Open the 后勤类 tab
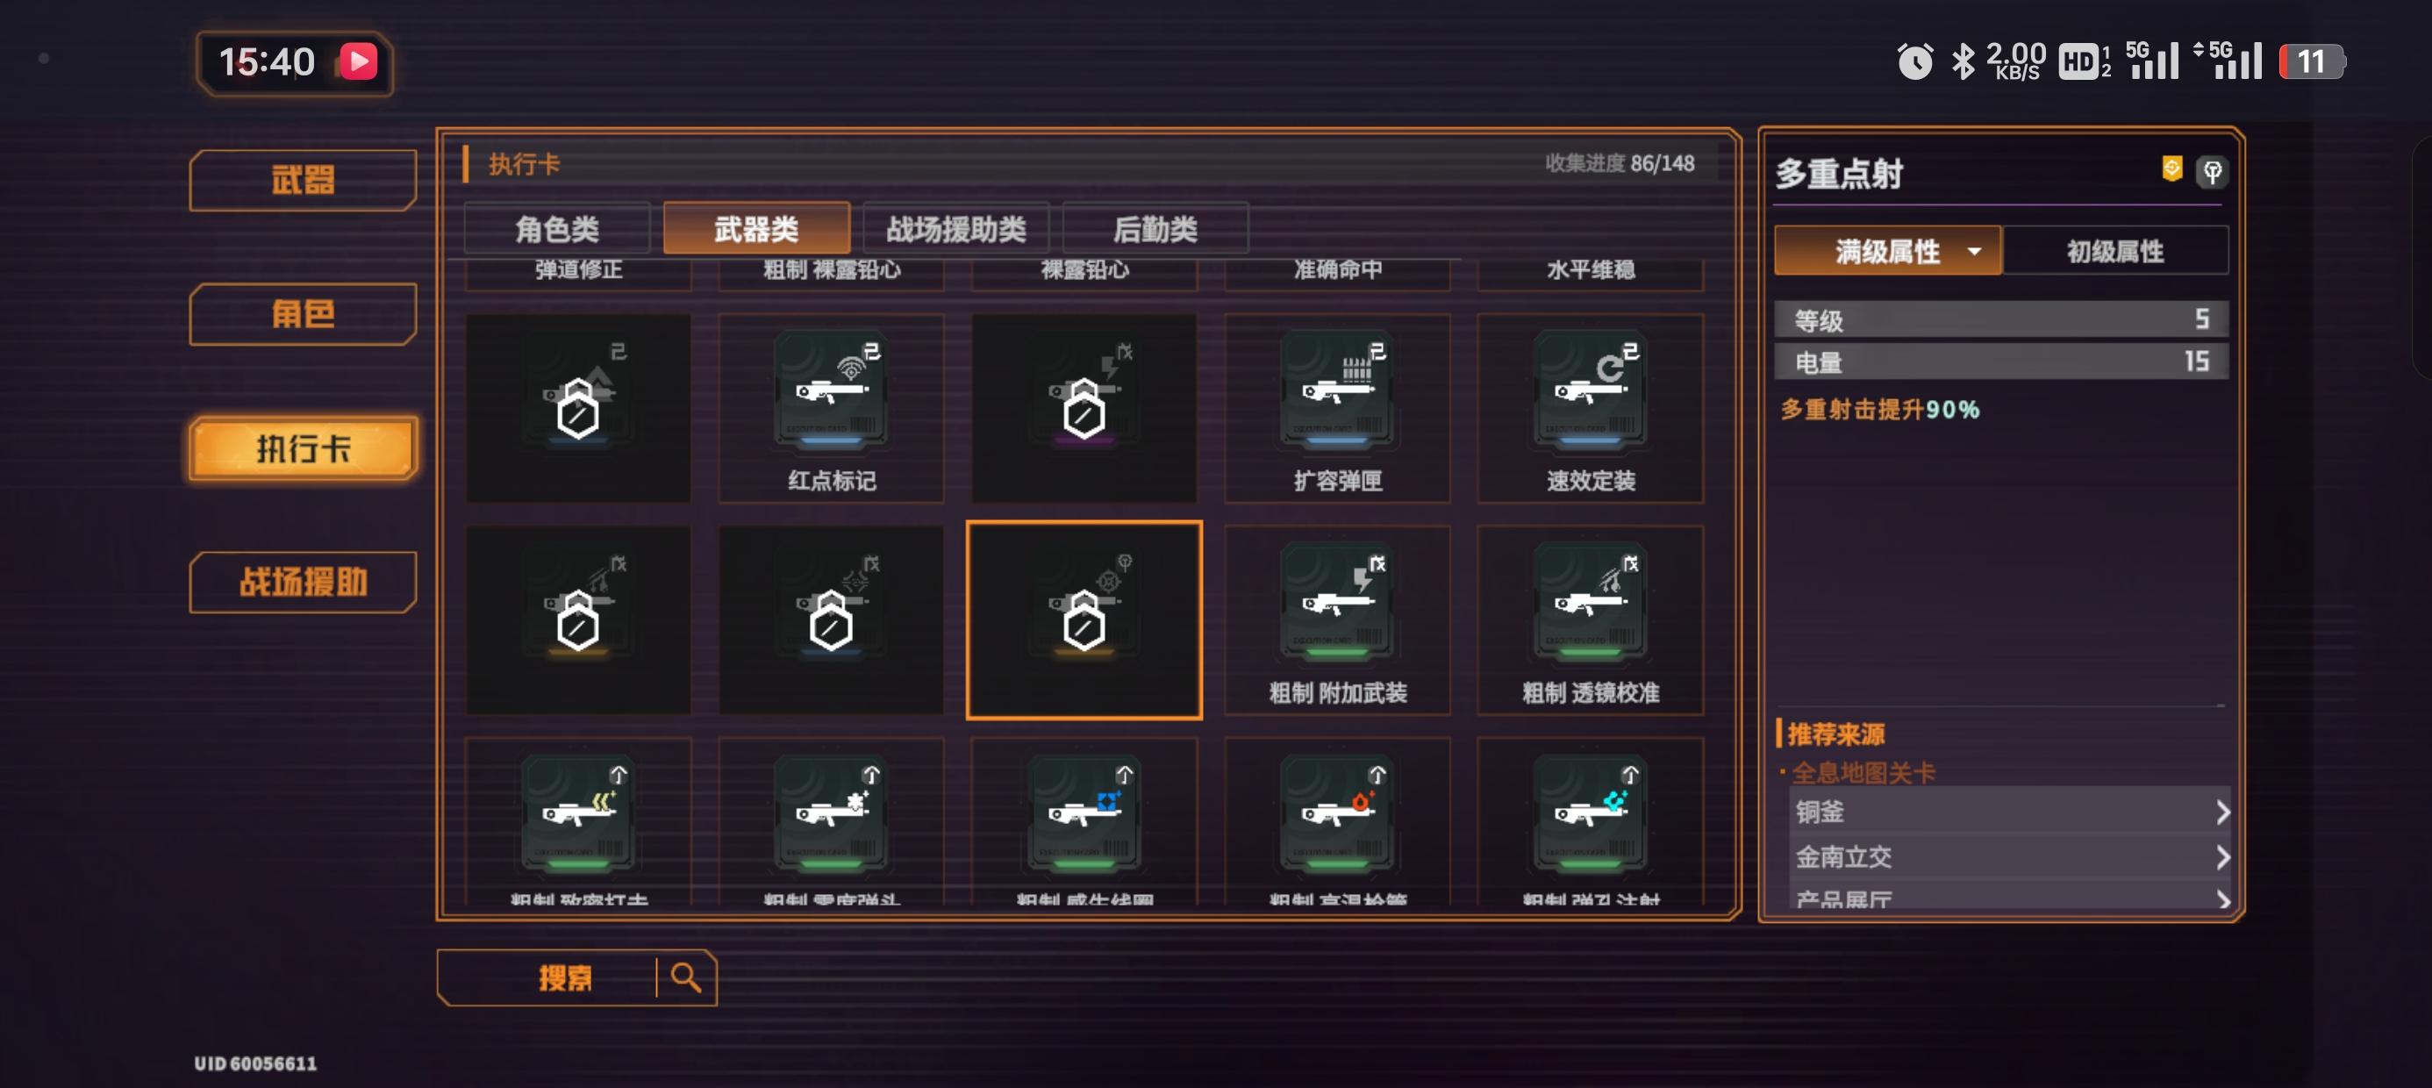This screenshot has width=2432, height=1088. (1155, 228)
